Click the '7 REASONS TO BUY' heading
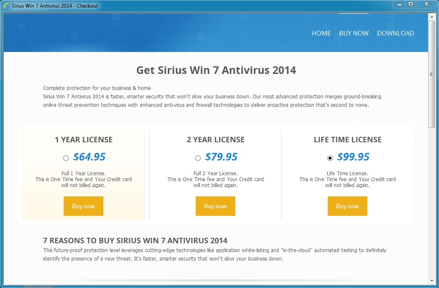439x288 pixels. click(x=135, y=241)
